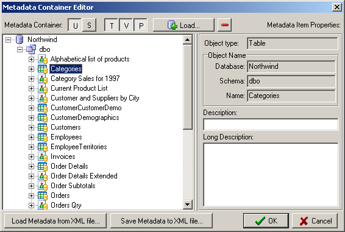Click the table icon beside CustomerCustomerDemo
The width and height of the screenshot is (345, 232).
pos(43,108)
